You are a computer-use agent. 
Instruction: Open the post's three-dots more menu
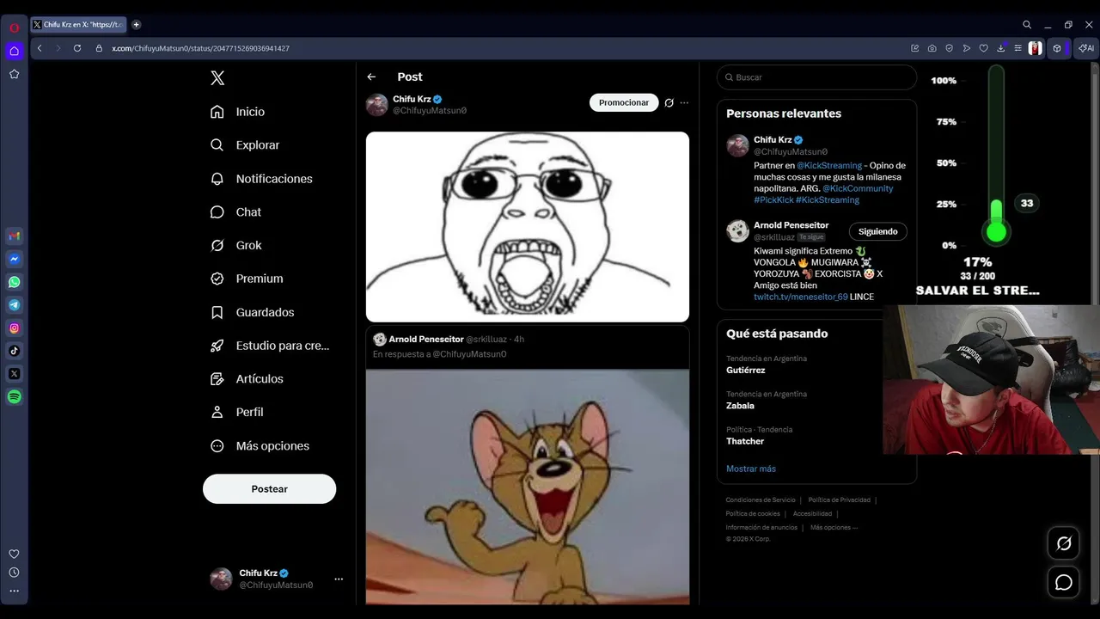(x=684, y=102)
